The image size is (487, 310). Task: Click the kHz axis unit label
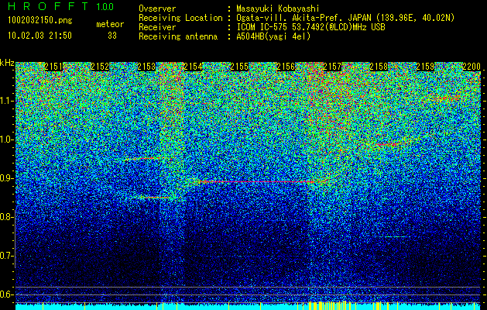7,63
